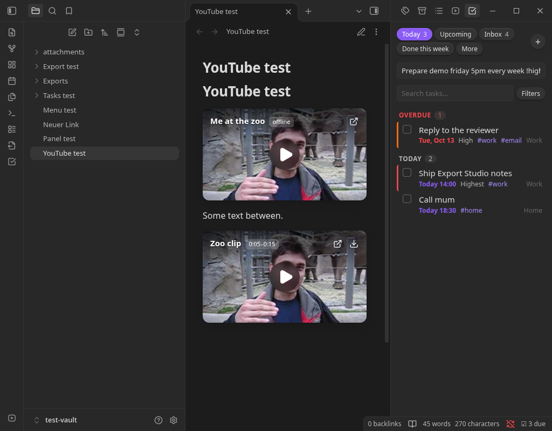Open Zoo clip in external link
This screenshot has height=431, width=552.
tap(337, 244)
